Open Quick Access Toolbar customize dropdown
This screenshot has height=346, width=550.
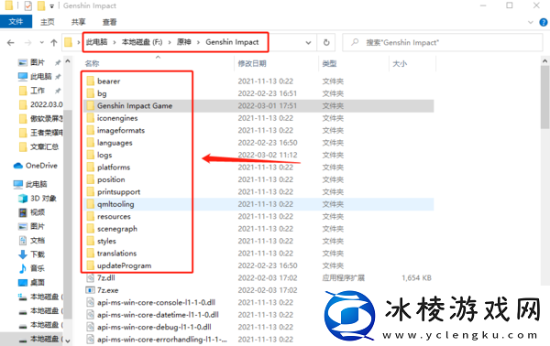coord(51,6)
